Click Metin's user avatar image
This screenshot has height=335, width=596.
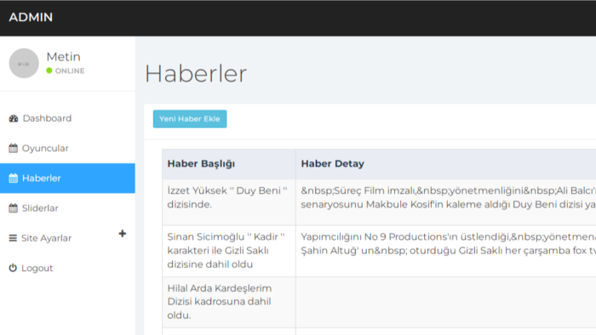[24, 64]
